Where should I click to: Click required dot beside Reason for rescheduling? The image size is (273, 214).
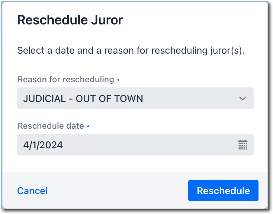coord(118,80)
